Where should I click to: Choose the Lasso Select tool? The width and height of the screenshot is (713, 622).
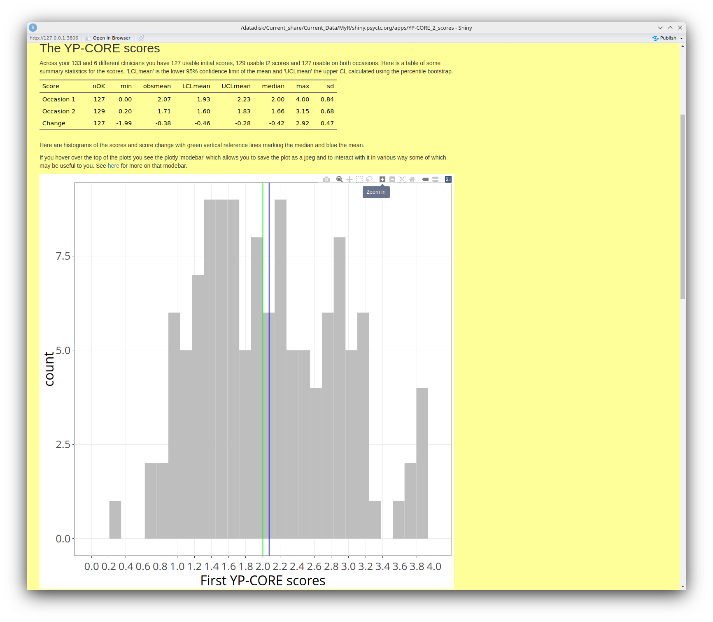(369, 179)
